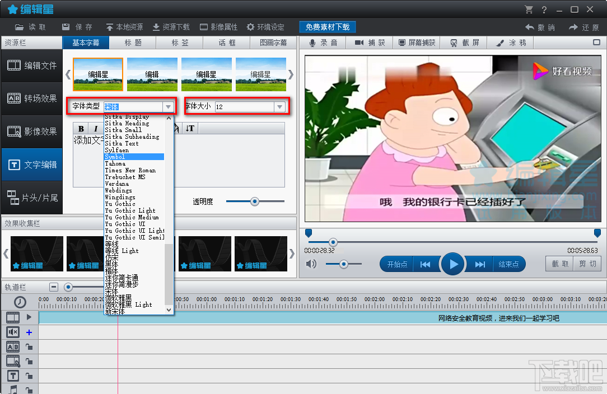Viewport: 607px width, 394px height.
Task: Click the plus icon on audio track
Action: tap(29, 332)
